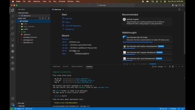Screen dimensions: 195x110
Task: Open the Accounts menu icon
Action: pos(13,98)
